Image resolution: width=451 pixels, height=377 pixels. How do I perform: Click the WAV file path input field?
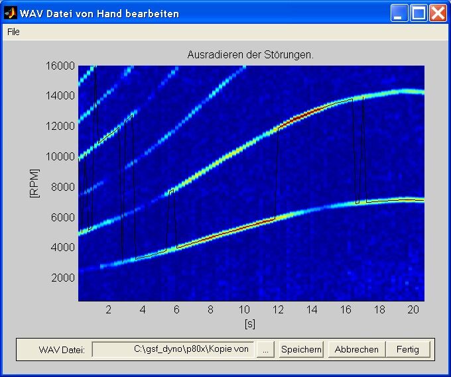172,349
